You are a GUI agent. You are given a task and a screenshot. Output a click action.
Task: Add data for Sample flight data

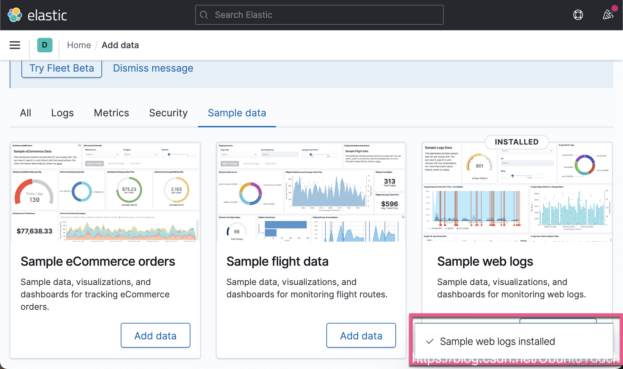click(361, 336)
